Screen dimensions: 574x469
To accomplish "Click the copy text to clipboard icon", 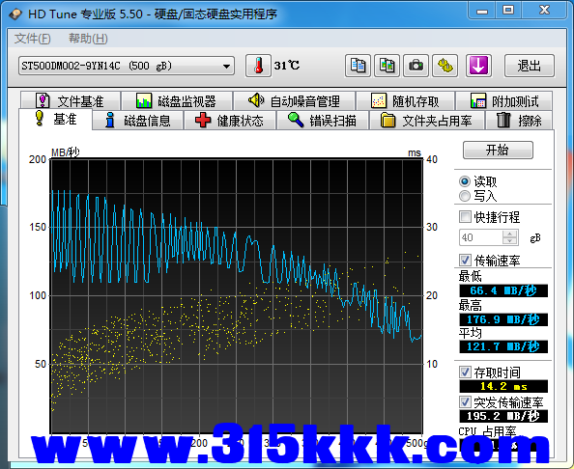I will click(358, 66).
